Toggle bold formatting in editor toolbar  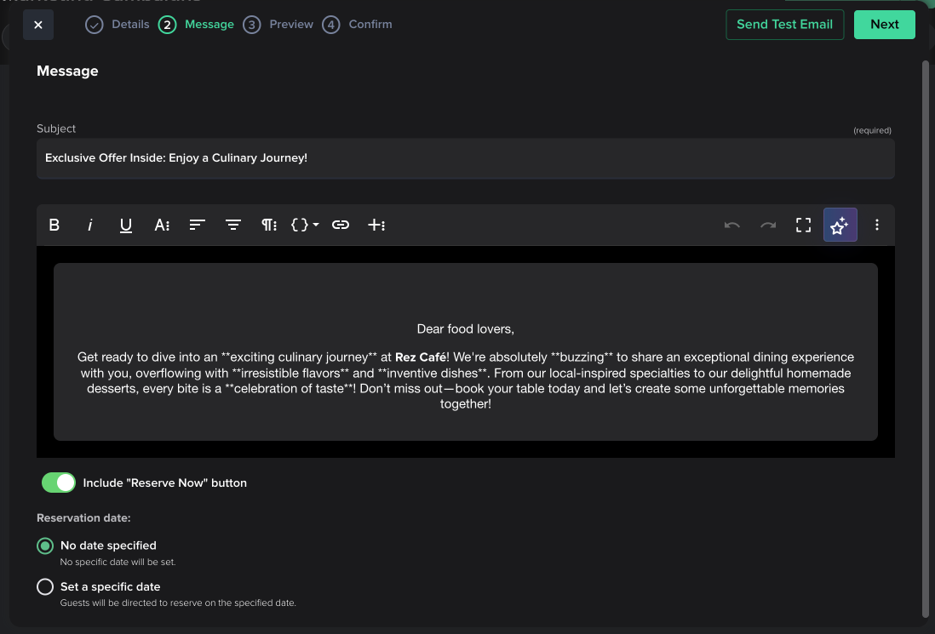[x=54, y=226]
